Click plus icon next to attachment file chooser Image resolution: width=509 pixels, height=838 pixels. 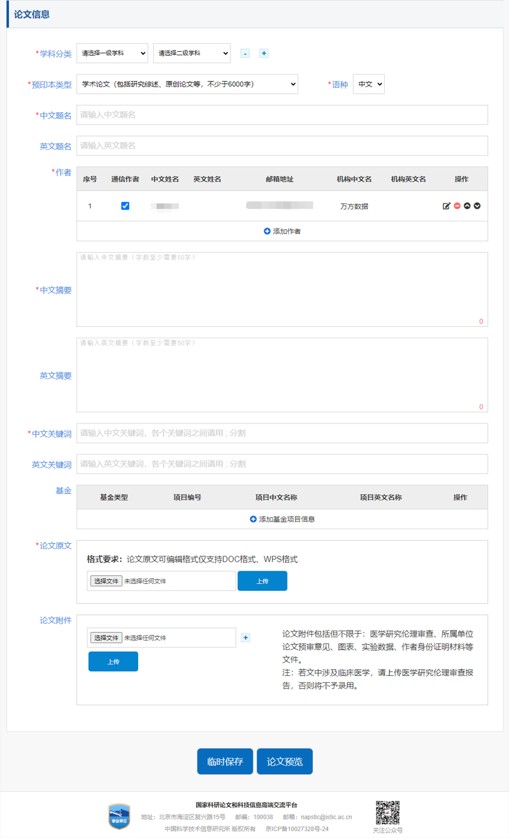pos(245,637)
